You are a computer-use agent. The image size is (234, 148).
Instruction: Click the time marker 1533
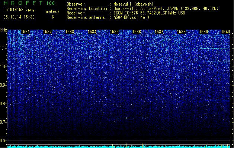coord(70,32)
